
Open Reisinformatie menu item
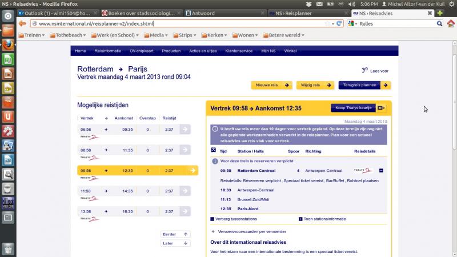107,51
